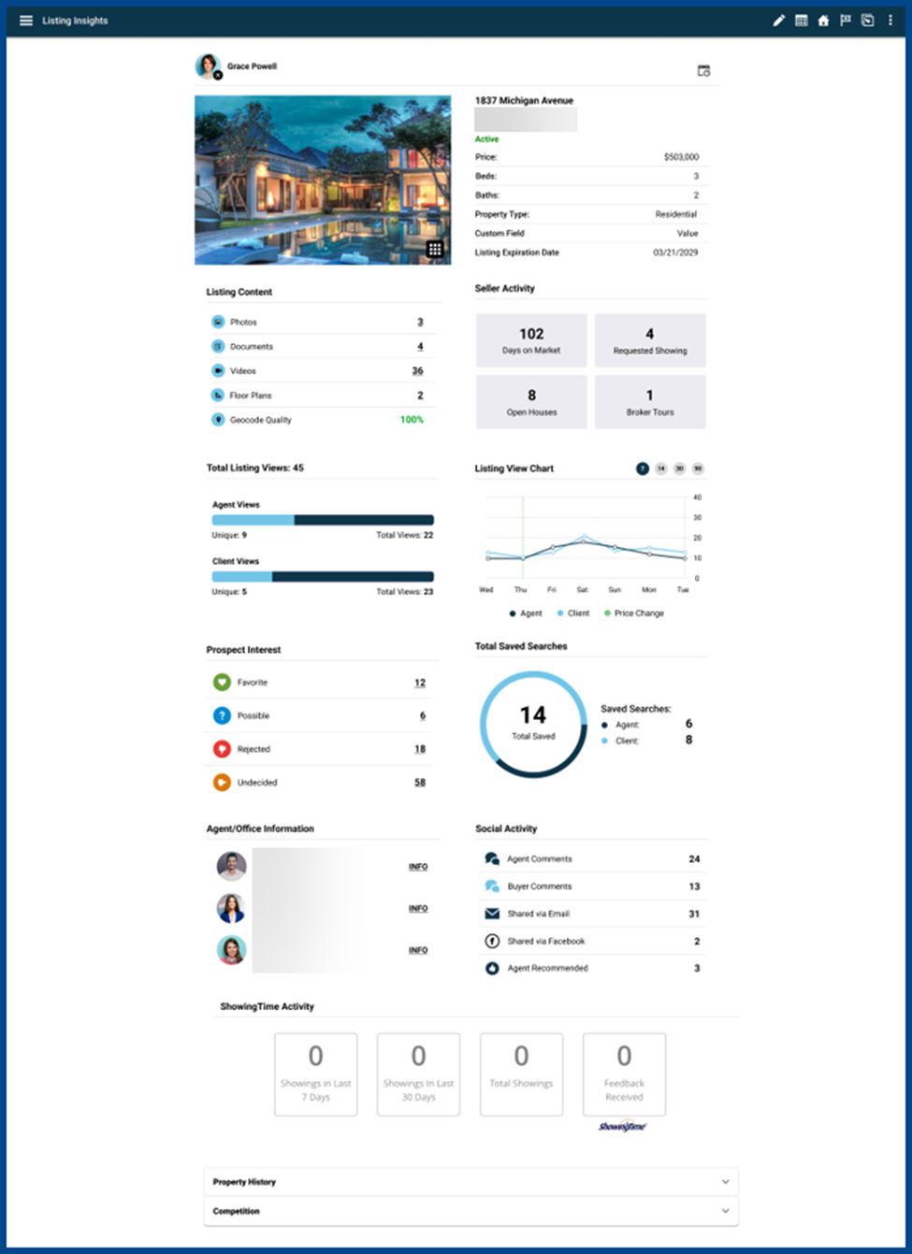Open the hamburger menu beside Listing Insights
This screenshot has height=1254, width=912.
click(26, 21)
